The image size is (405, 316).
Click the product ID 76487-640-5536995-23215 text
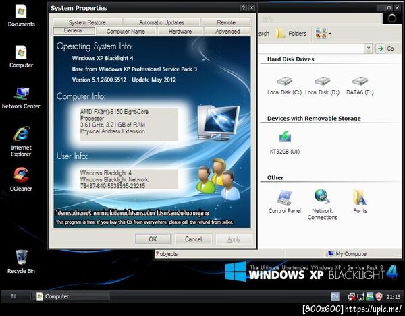(x=113, y=186)
